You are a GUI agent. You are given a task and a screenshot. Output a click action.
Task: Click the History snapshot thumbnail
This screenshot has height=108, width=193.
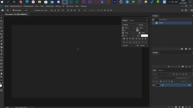point(157,19)
